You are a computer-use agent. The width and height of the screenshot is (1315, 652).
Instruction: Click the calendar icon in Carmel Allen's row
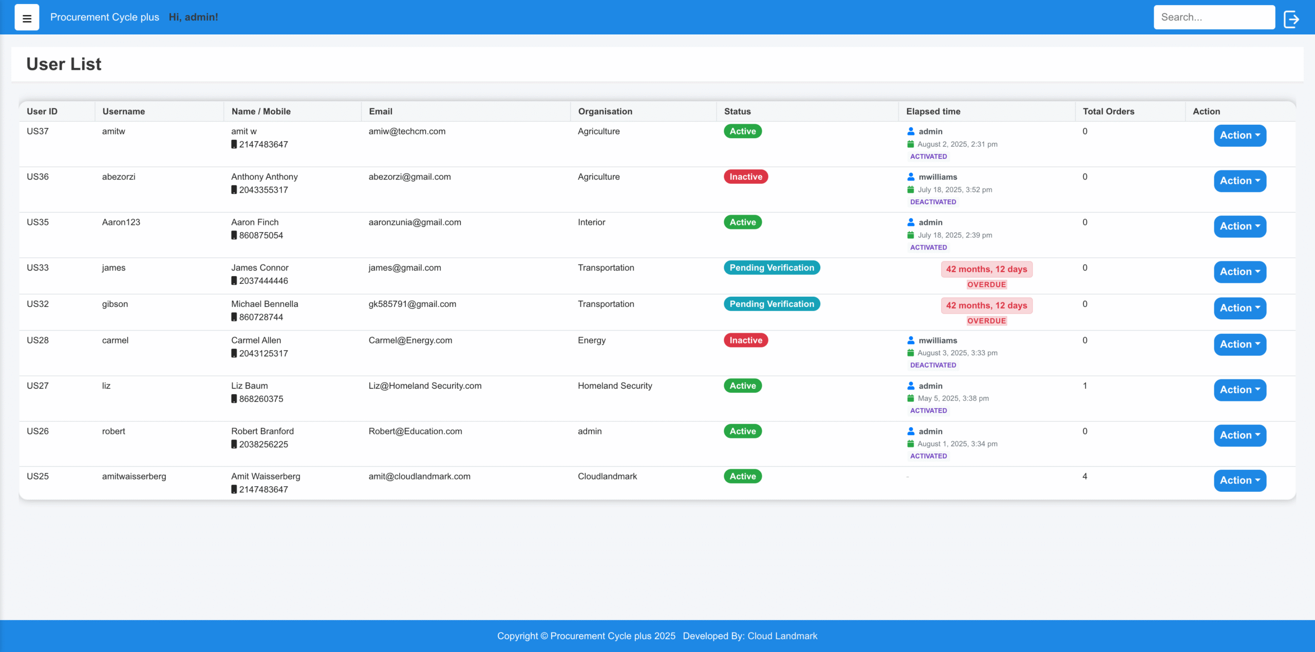[x=910, y=353]
